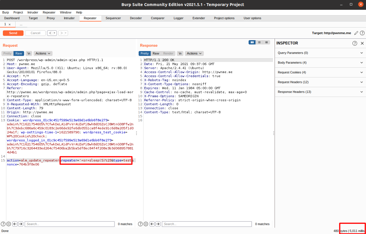Click the orange Send button
Viewport: 366px width, 234px height.
pyautogui.click(x=13, y=33)
